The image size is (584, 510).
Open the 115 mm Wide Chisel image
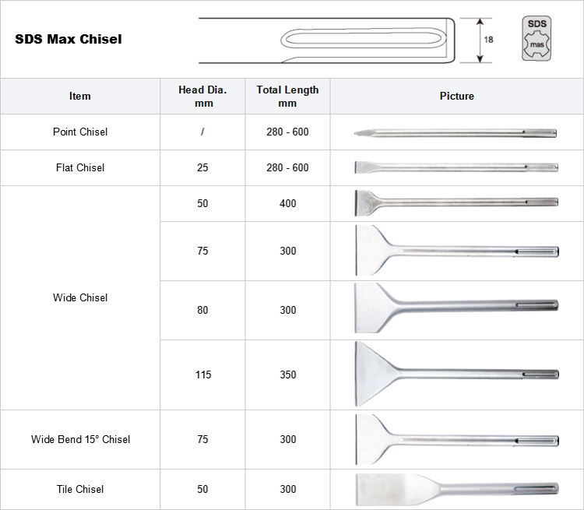pyautogui.click(x=456, y=375)
